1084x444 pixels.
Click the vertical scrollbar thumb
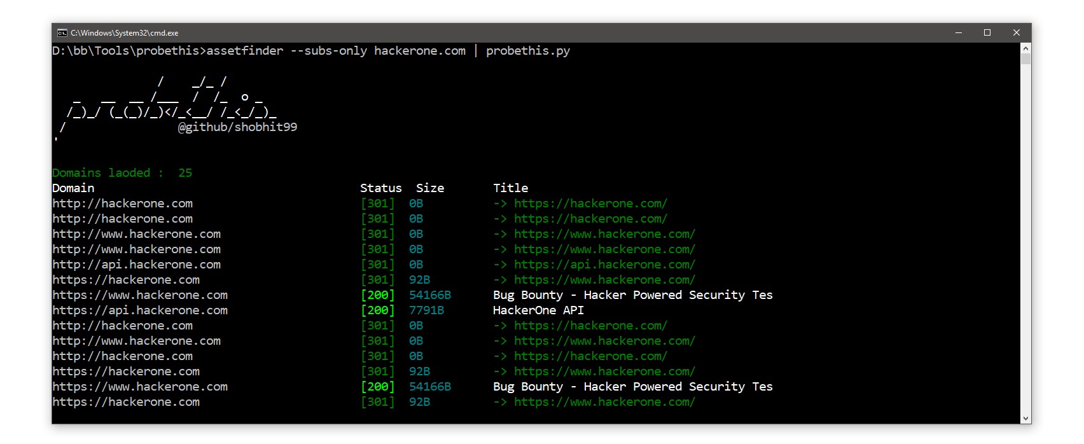point(1025,59)
